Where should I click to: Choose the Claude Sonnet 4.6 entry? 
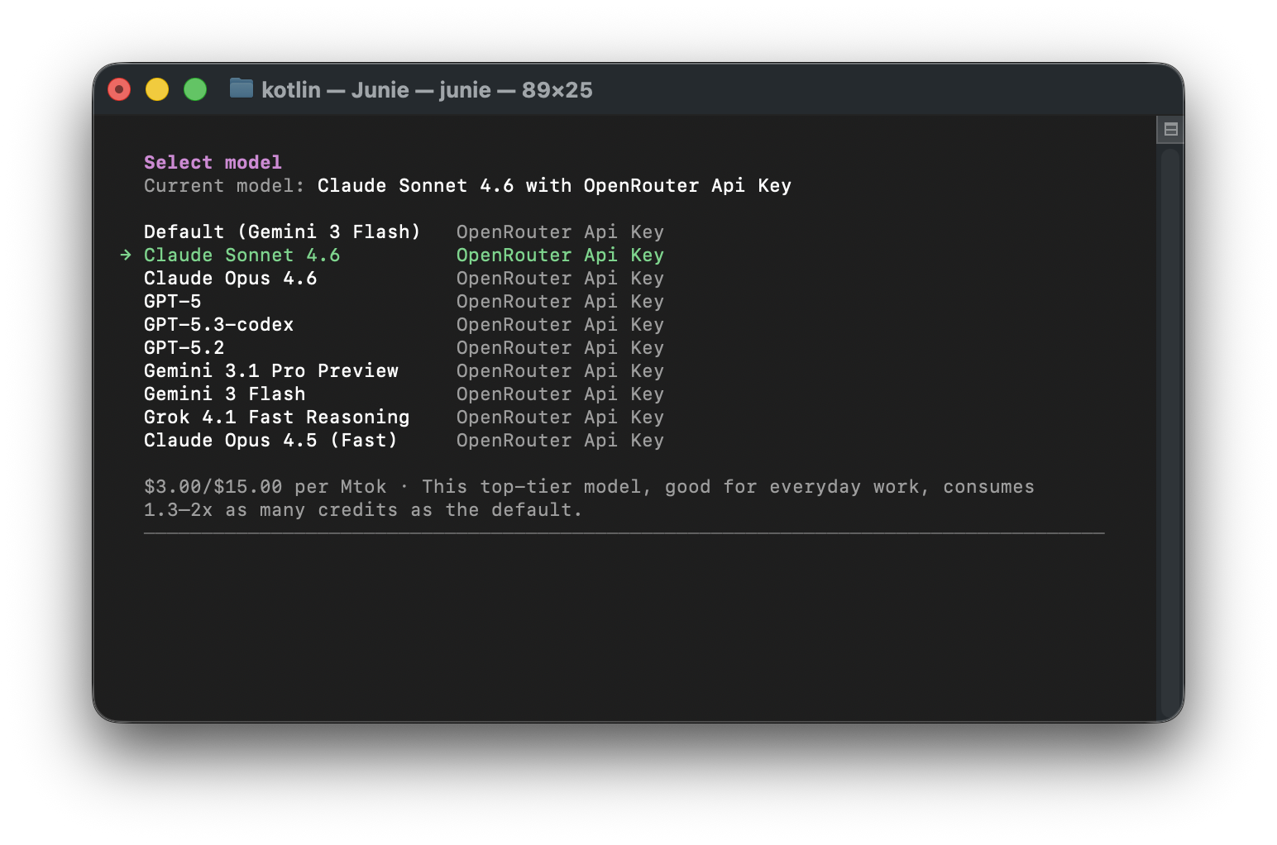pyautogui.click(x=242, y=255)
